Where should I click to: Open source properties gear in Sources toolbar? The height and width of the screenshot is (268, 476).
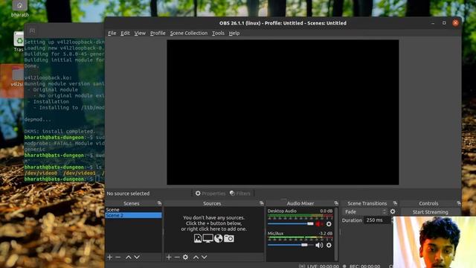185,257
